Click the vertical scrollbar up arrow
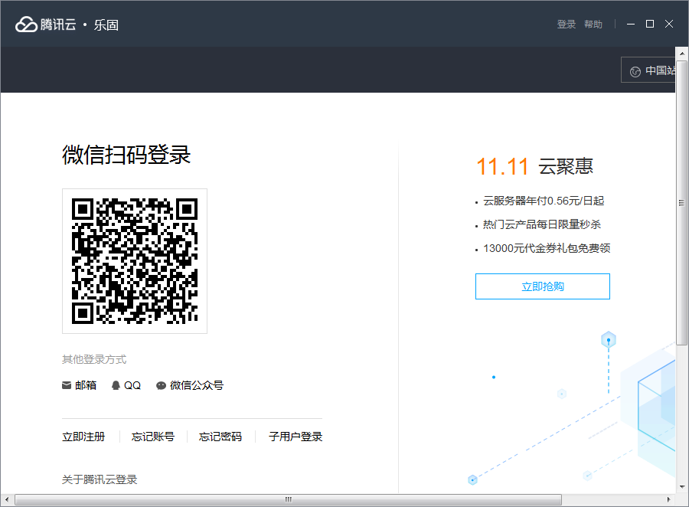The width and height of the screenshot is (689, 507). (682, 53)
